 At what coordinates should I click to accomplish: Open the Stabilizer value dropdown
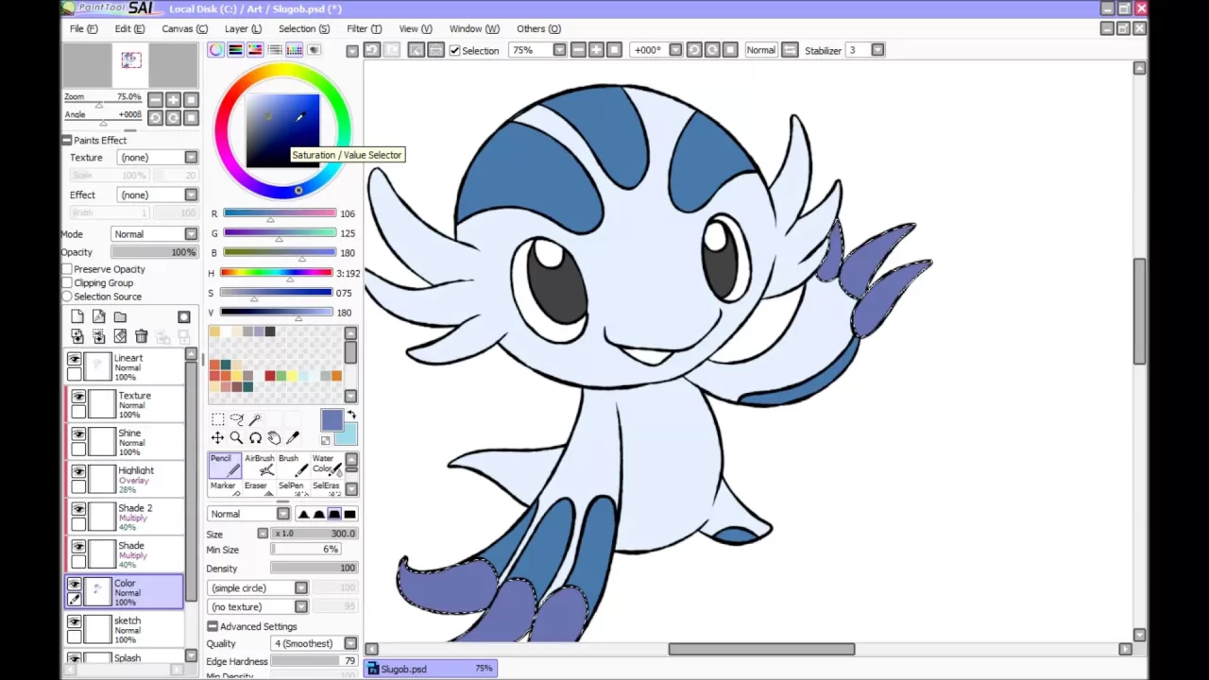click(x=877, y=50)
